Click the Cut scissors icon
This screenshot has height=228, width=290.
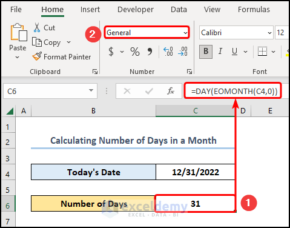37,27
